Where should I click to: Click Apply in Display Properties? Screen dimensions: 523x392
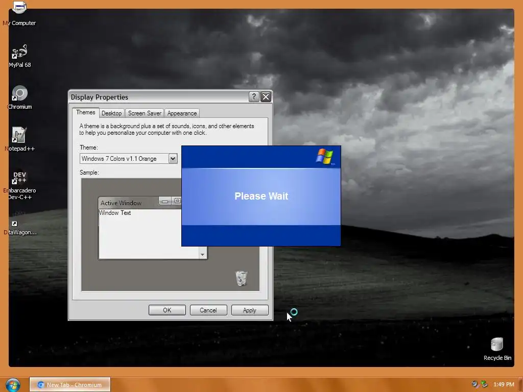249,310
